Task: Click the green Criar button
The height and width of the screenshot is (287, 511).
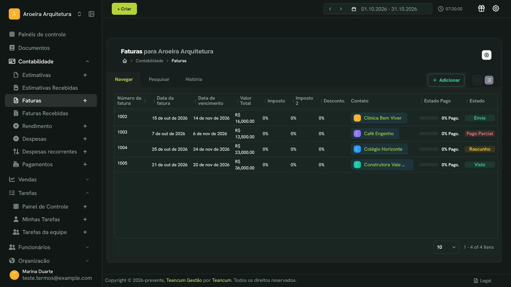Action: [x=124, y=9]
